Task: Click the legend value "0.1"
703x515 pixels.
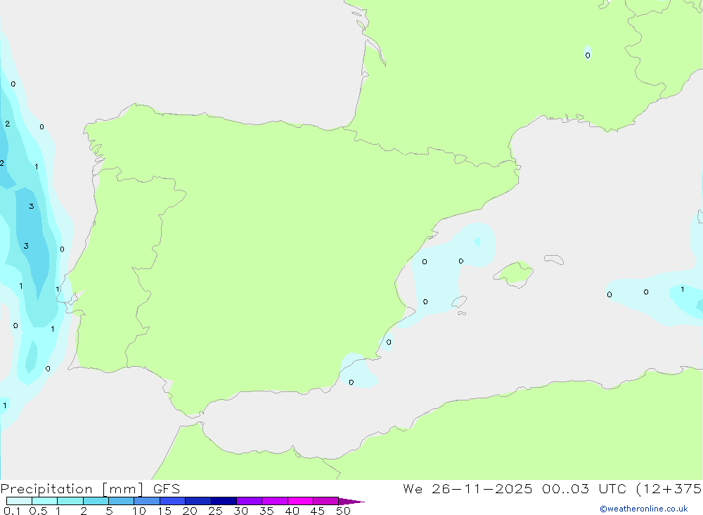Action: click(x=12, y=511)
